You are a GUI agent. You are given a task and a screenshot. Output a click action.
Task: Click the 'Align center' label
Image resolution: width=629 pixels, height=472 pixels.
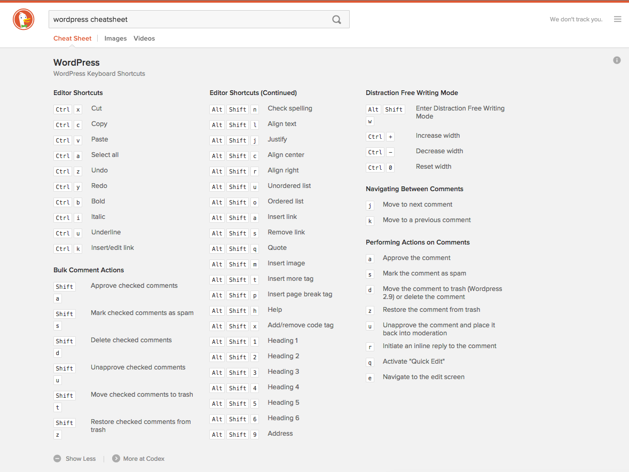pos(286,155)
